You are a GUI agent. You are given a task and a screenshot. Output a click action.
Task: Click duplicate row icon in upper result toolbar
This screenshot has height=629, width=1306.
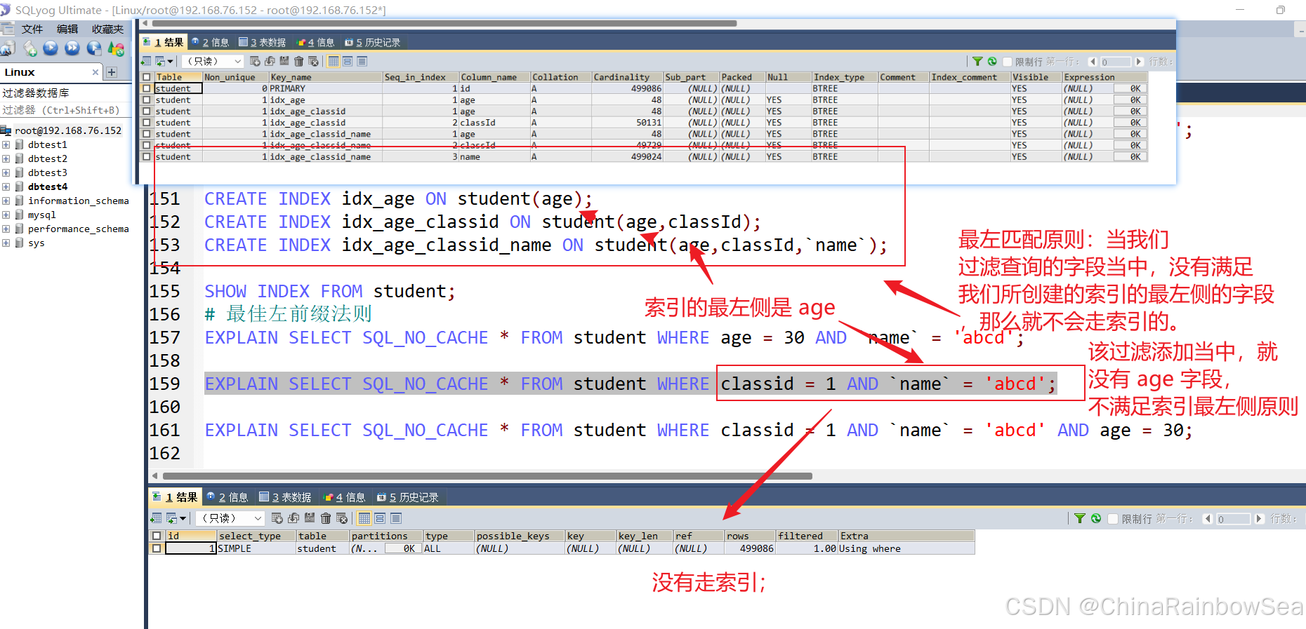270,62
